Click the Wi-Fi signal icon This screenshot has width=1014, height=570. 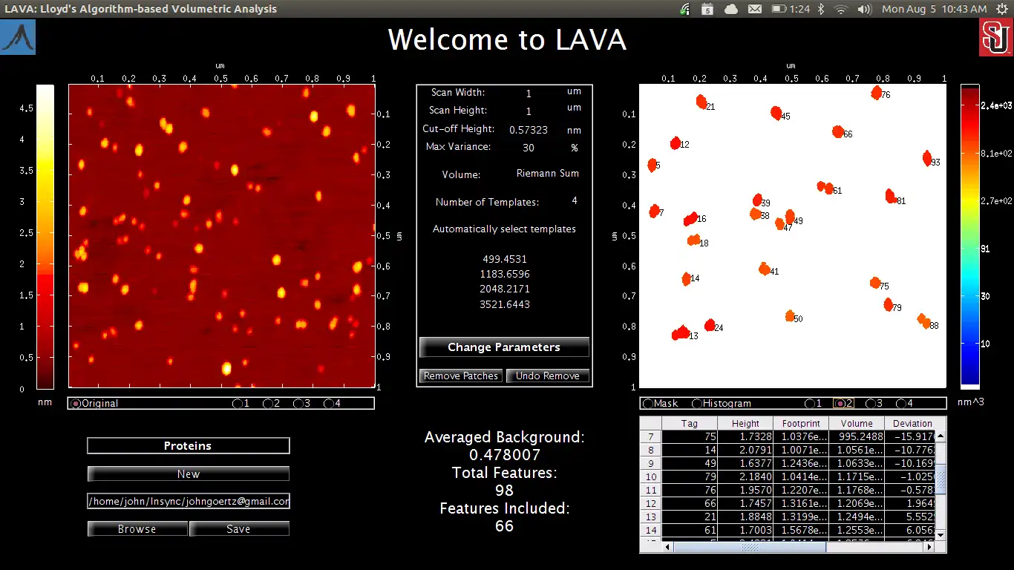coord(840,9)
